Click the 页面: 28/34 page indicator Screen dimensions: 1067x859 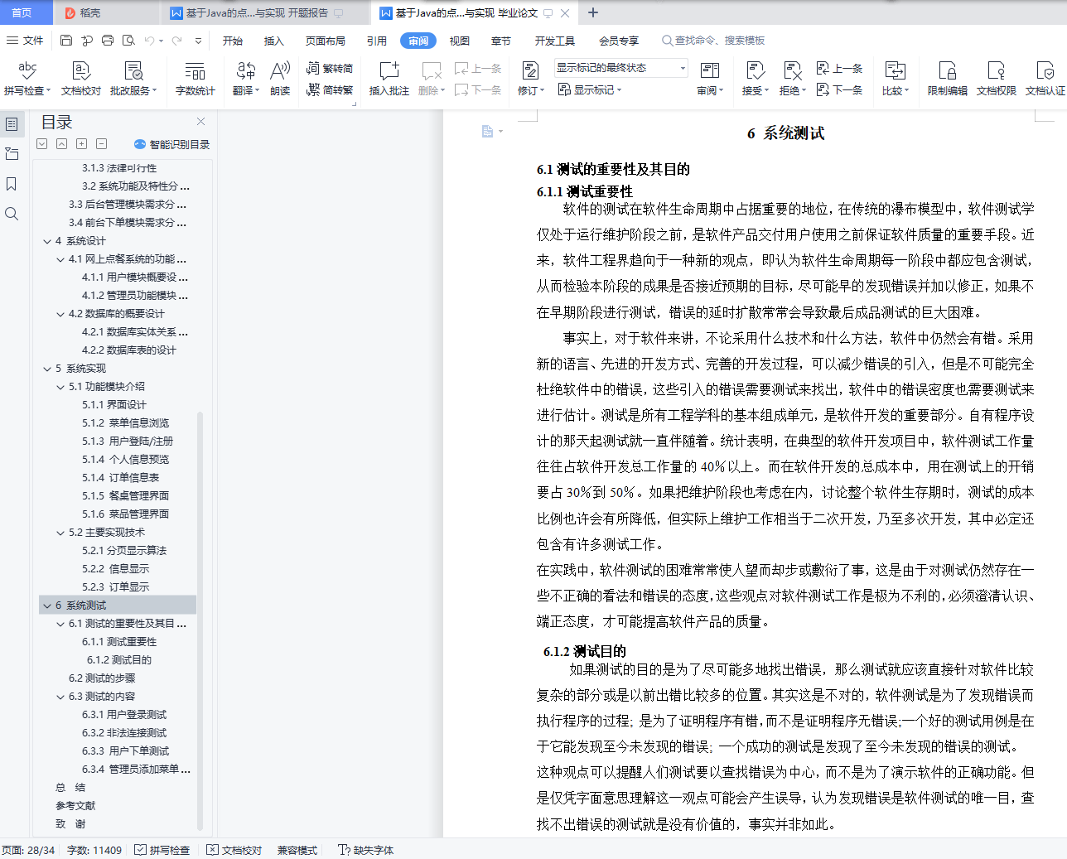[28, 850]
